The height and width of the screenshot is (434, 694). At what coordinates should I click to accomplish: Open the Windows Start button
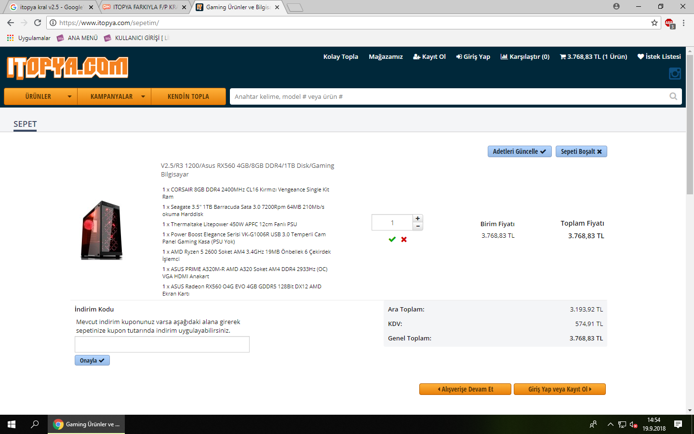click(x=12, y=424)
